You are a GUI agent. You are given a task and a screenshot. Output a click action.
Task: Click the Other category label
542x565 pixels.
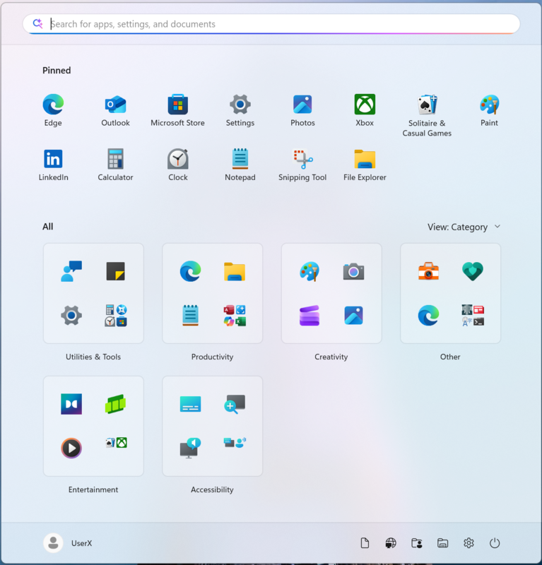click(450, 357)
